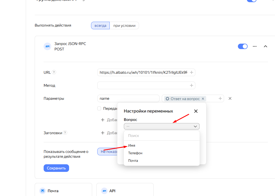Image resolution: width=275 pixels, height=196 pixels.
Task: Toggle the Запрос JSON-RPC action switch
Action: pyautogui.click(x=242, y=46)
